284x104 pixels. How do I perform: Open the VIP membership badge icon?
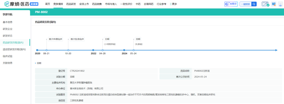(265, 4)
